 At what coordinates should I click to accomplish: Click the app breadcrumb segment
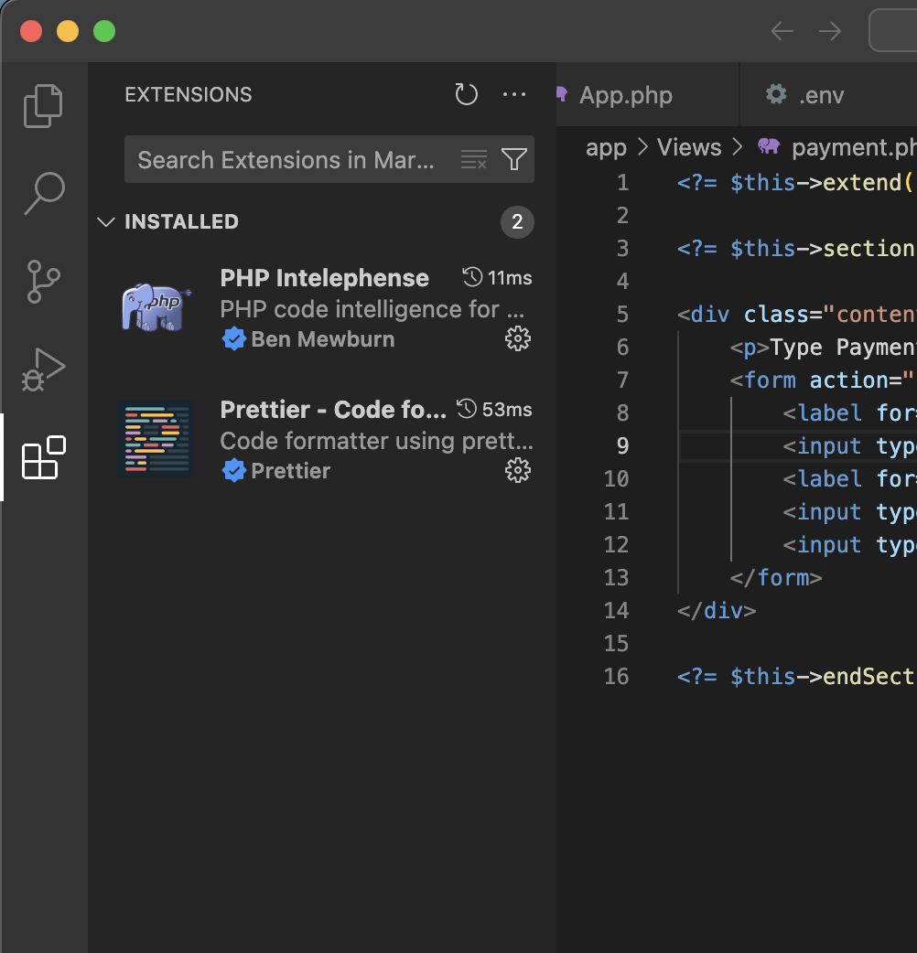[x=606, y=147]
